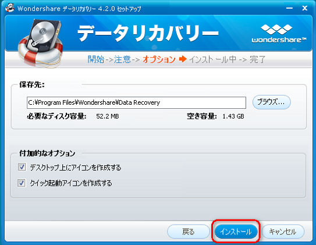316x245 pixels.
Task: Toggle クイック起動アイコンを作成する checkbox
Action: point(22,183)
